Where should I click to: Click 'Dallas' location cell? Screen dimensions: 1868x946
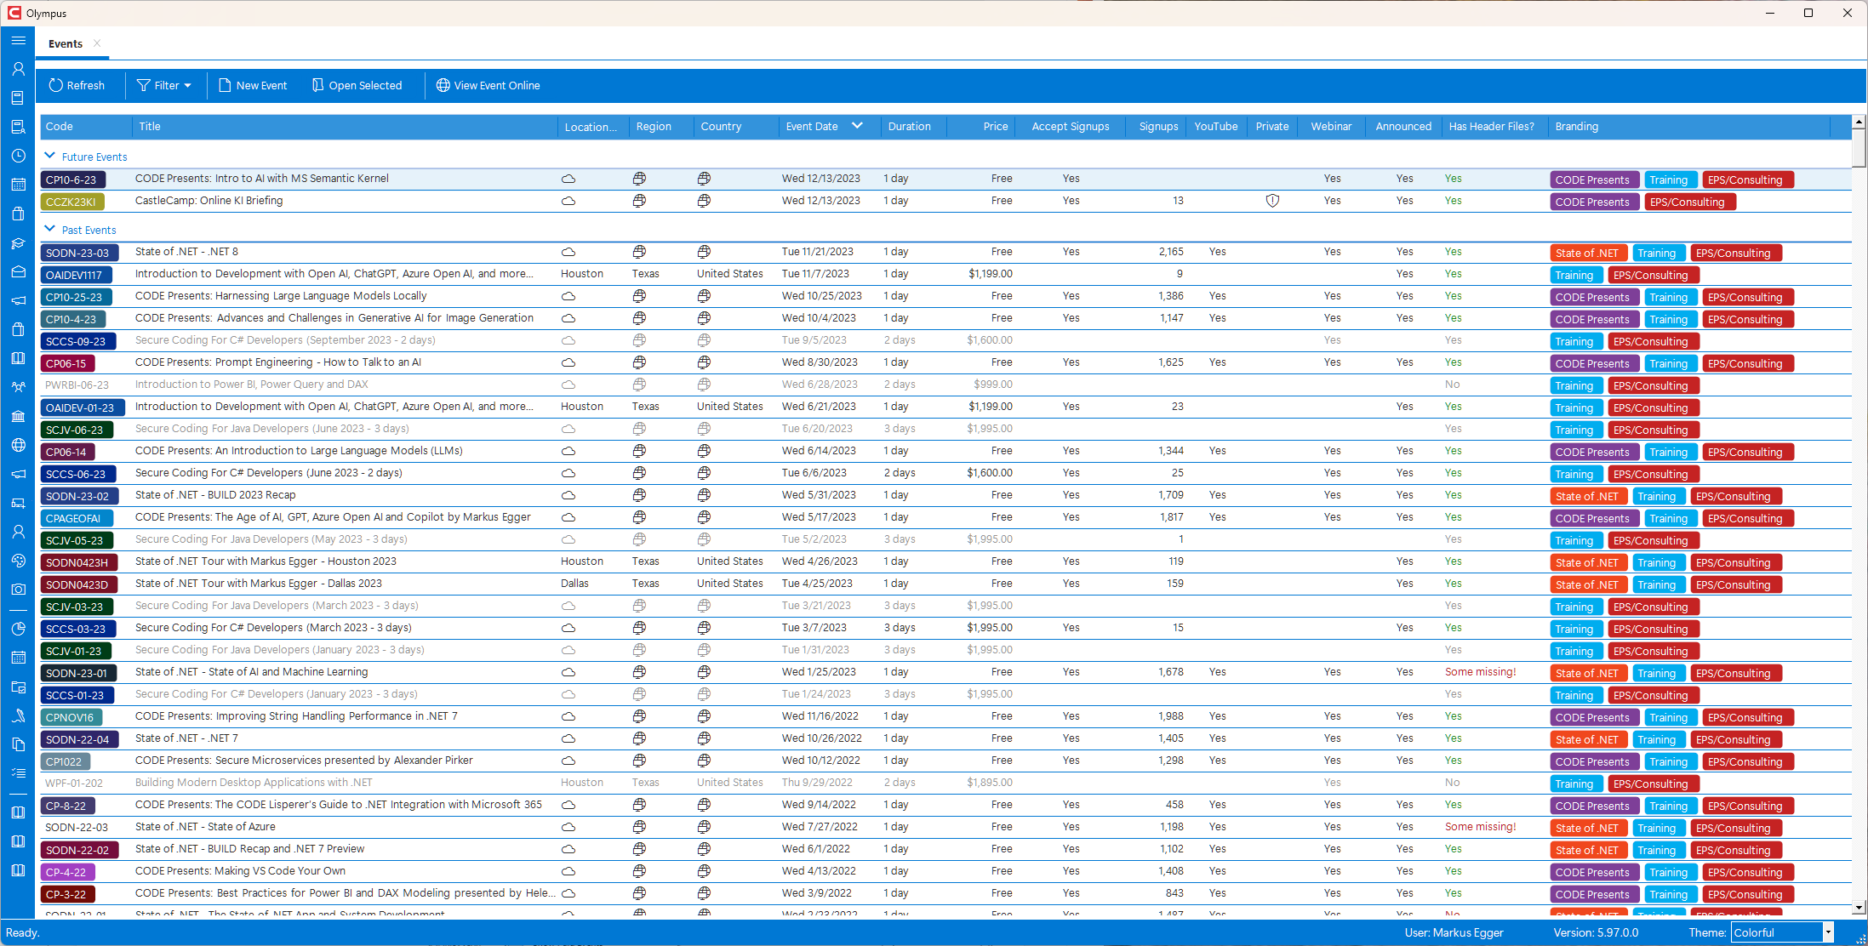574,584
